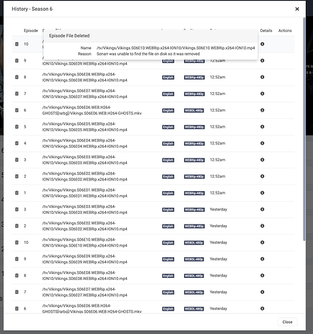Click the 'History - Season 6' dialog title
Viewport: 313px width, 334px height.
tap(32, 9)
